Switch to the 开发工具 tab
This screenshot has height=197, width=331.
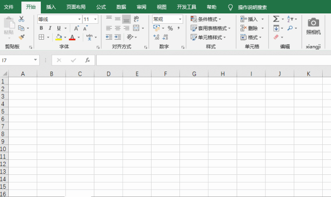(x=187, y=7)
